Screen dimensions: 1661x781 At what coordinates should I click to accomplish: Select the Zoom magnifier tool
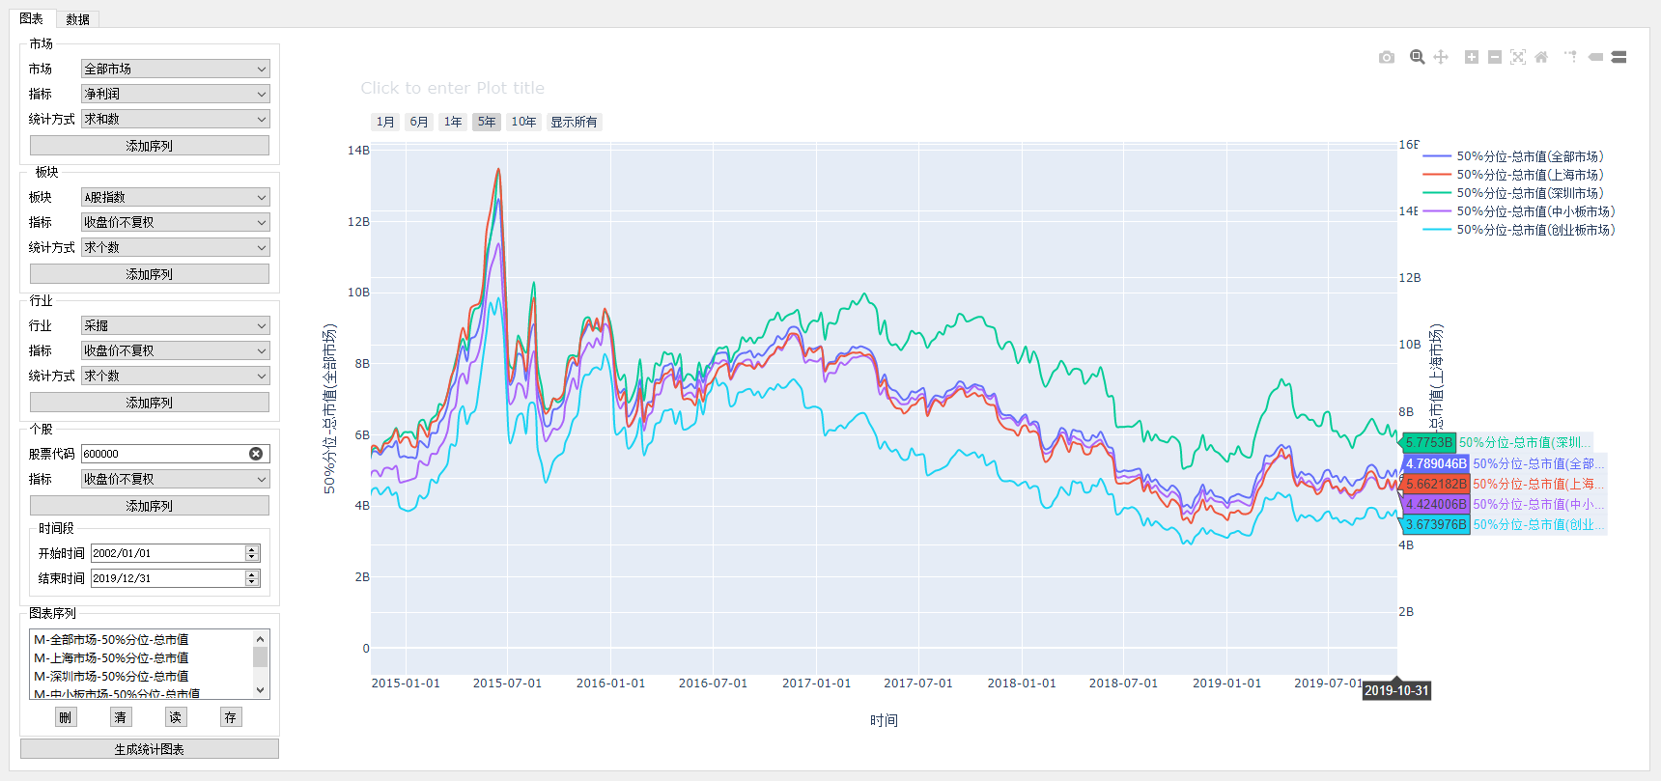[1417, 58]
